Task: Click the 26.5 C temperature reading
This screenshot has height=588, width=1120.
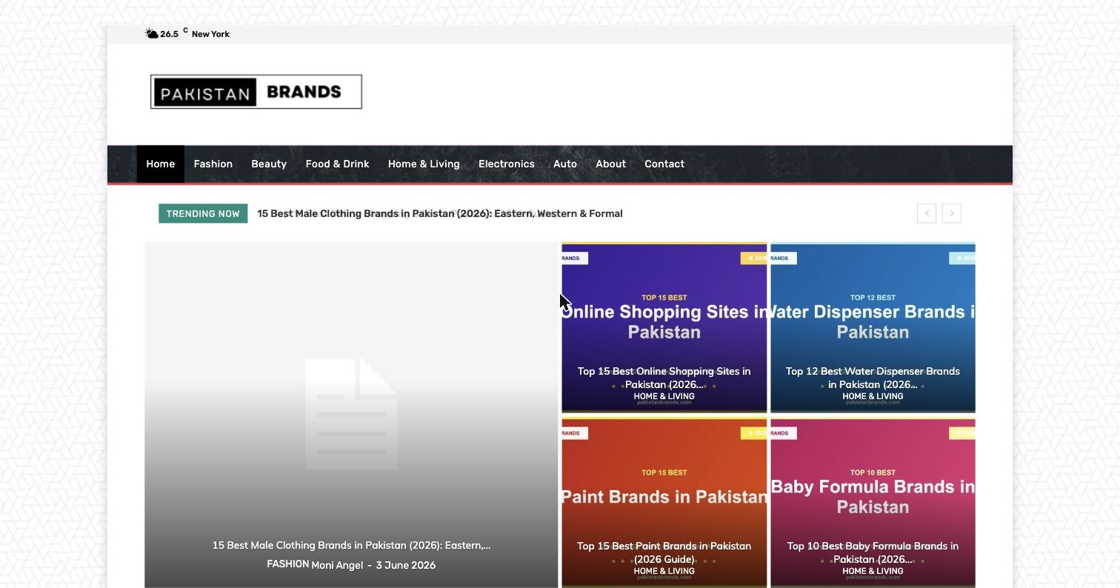Action: tap(174, 33)
